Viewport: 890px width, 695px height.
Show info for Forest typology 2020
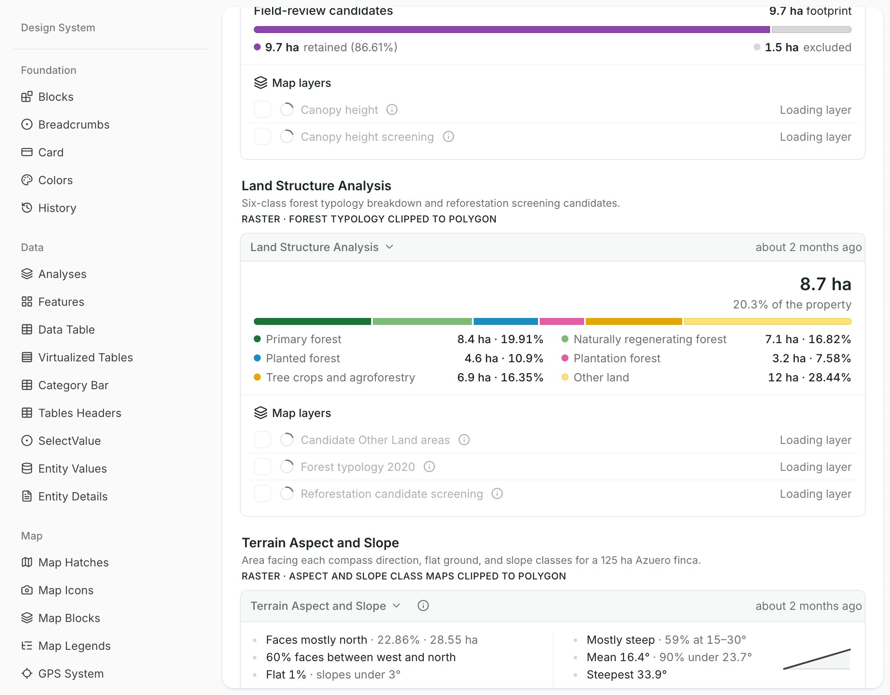pyautogui.click(x=429, y=467)
